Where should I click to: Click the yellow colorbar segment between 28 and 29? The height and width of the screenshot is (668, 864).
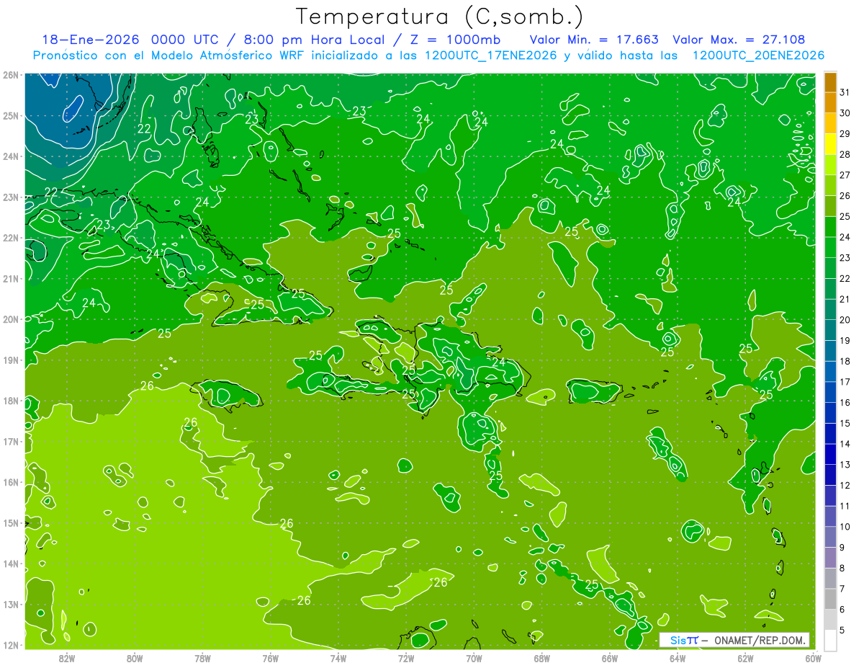[x=830, y=144]
